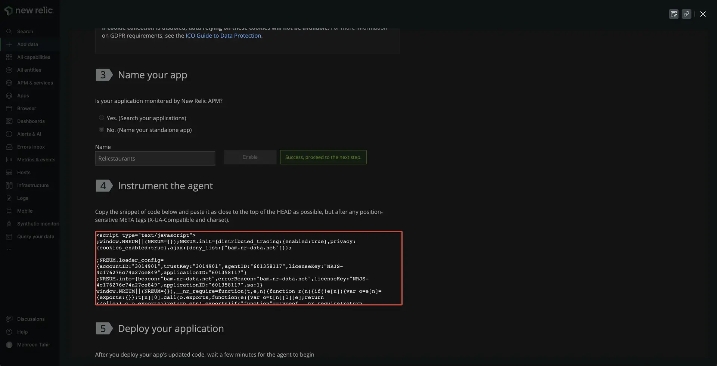The image size is (717, 366).
Task: Click 'Is your application monitored' question text
Action: [x=159, y=101]
